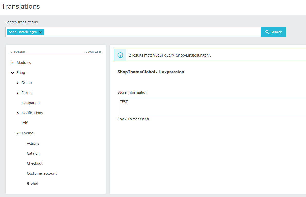
Task: Select Catalog under Theme
Action: click(33, 153)
